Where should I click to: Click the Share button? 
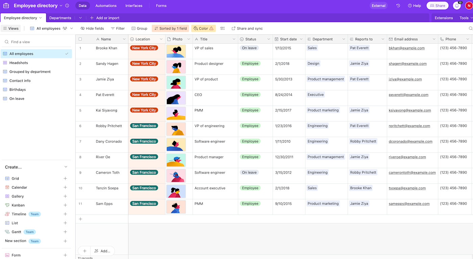click(438, 6)
